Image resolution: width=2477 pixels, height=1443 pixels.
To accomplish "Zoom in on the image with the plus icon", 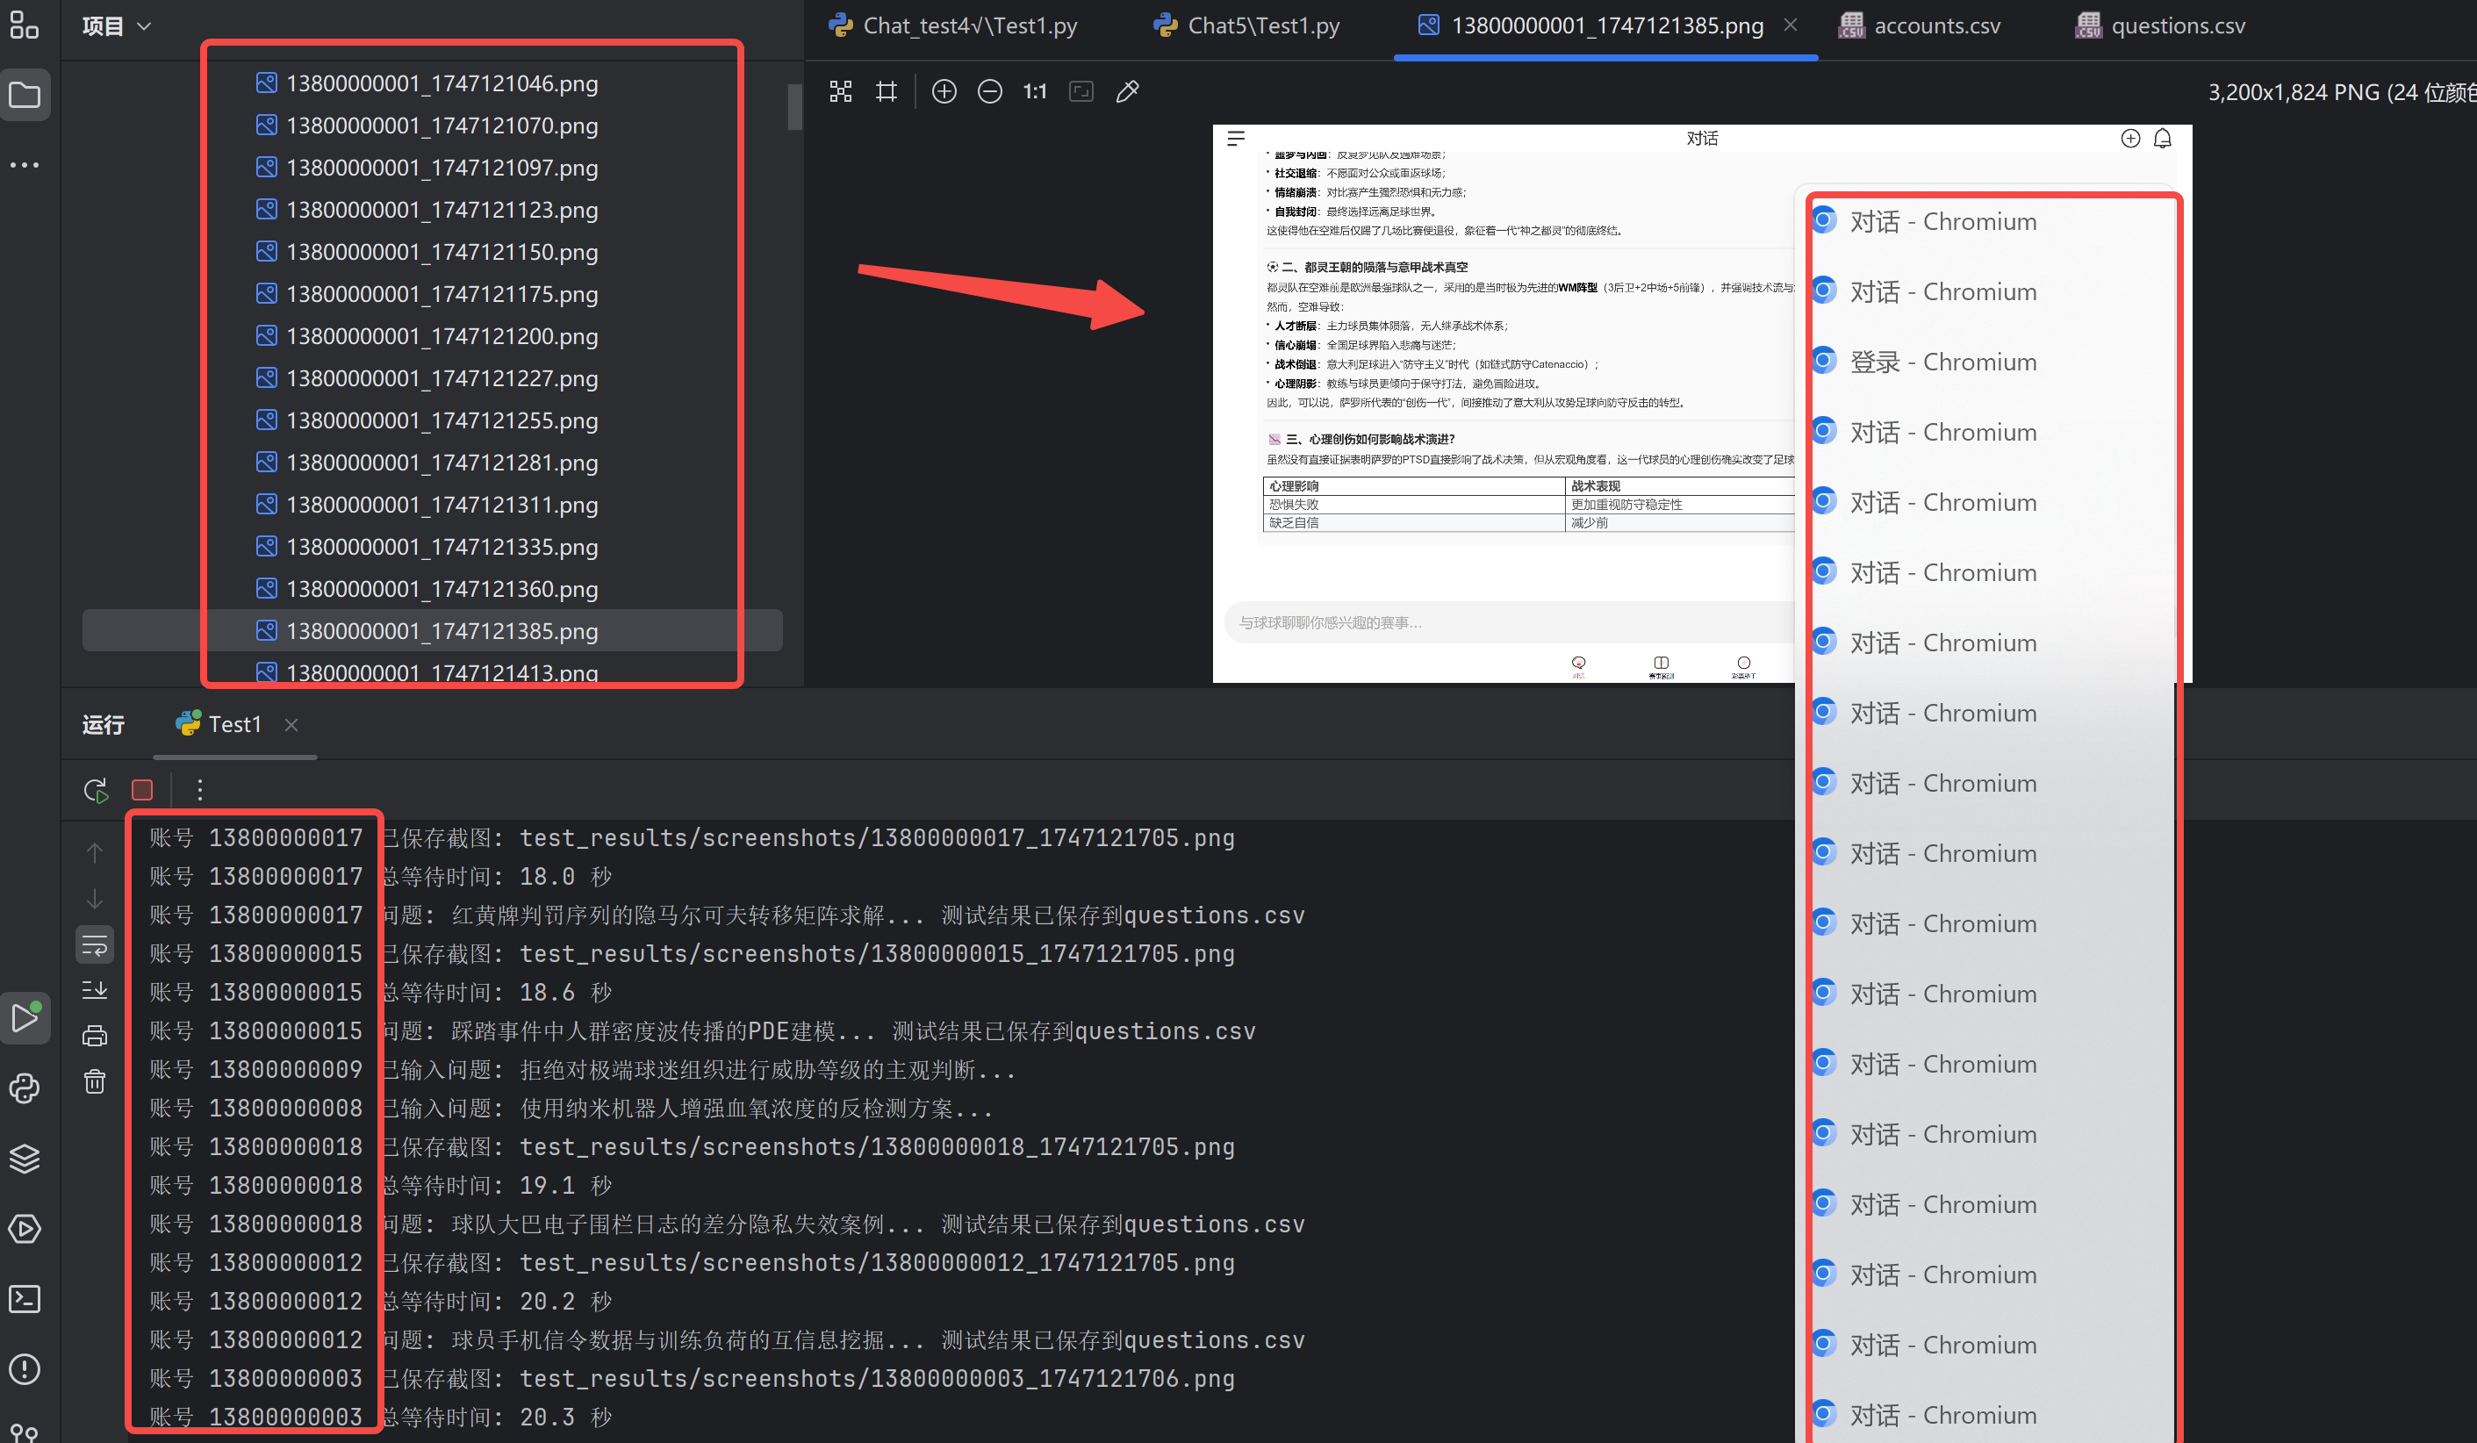I will [x=944, y=90].
